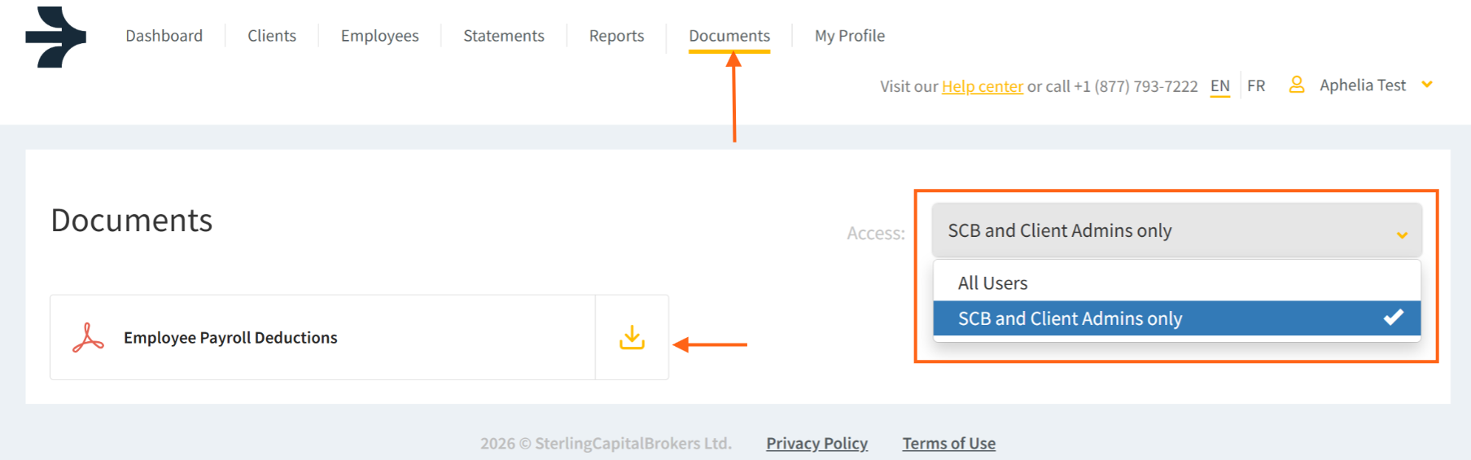
Task: Click the user profile icon
Action: [1297, 85]
